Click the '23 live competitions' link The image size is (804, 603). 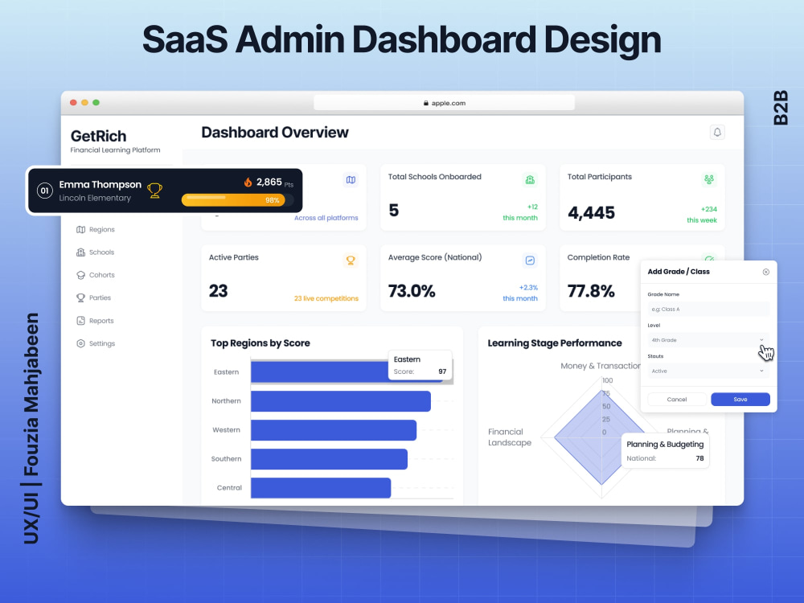click(x=326, y=298)
